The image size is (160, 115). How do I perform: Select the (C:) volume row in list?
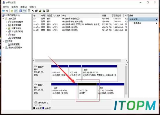pyautogui.click(x=80, y=24)
